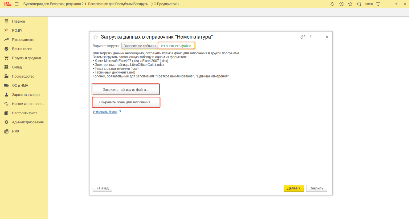Screen dimensions: 409x219
Task: Open favorites star in top bar
Action: pyautogui.click(x=350, y=4)
